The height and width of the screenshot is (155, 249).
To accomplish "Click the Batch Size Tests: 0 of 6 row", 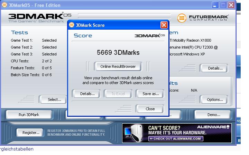I will 31,75.
